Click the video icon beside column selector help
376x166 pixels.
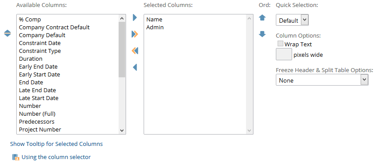(16, 157)
